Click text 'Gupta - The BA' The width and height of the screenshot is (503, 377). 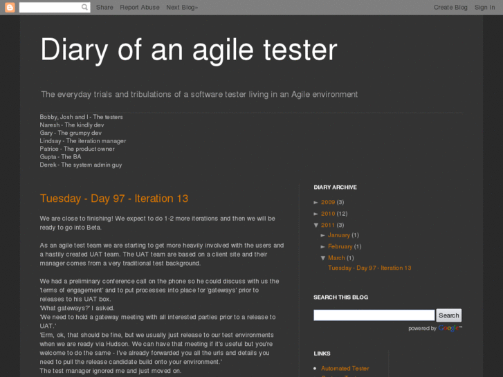[60, 157]
